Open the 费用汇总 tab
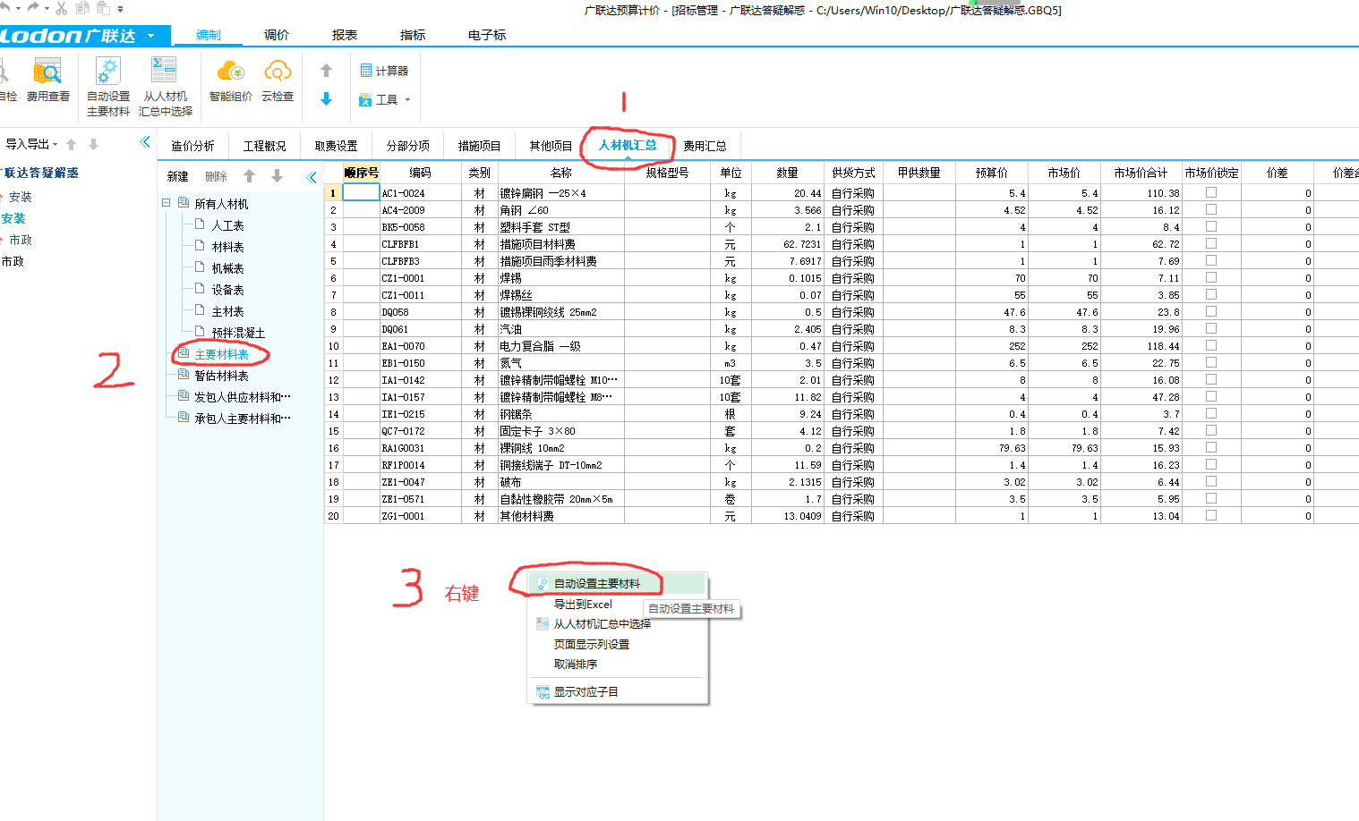The width and height of the screenshot is (1359, 821). pyautogui.click(x=705, y=146)
